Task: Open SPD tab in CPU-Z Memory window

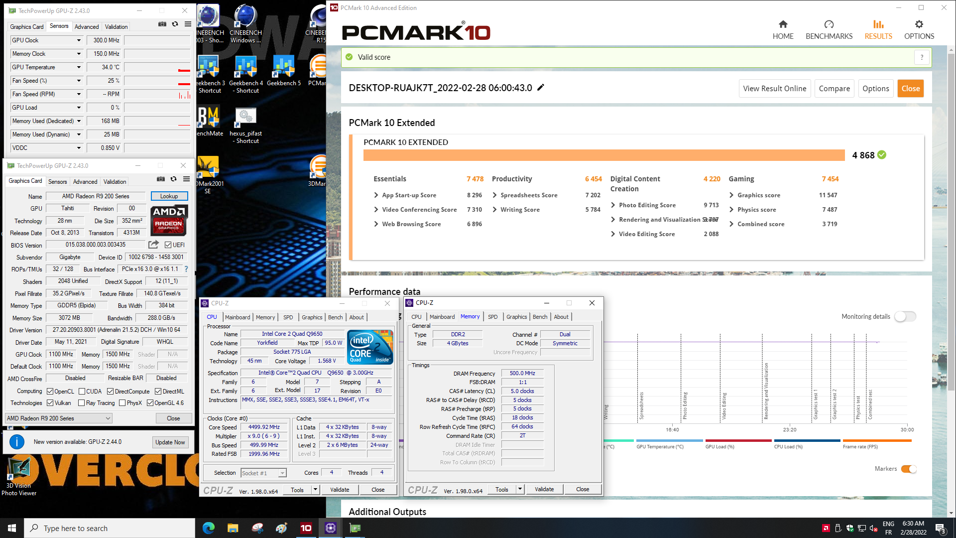Action: [492, 317]
